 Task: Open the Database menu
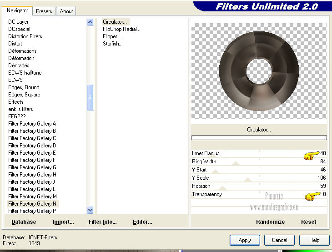click(24, 222)
